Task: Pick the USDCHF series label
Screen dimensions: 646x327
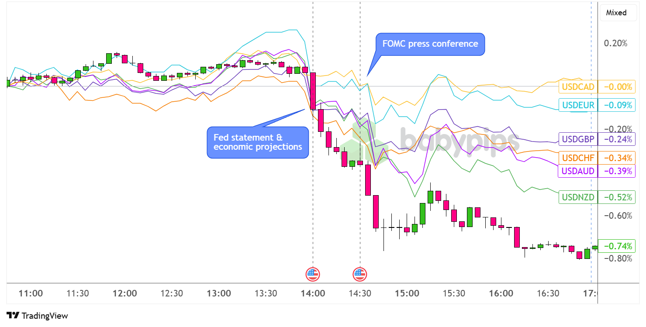Action: pos(578,158)
